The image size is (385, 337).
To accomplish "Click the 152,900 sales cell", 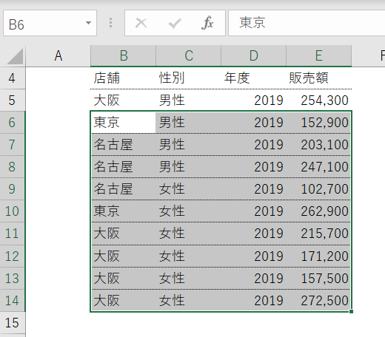I will [319, 123].
